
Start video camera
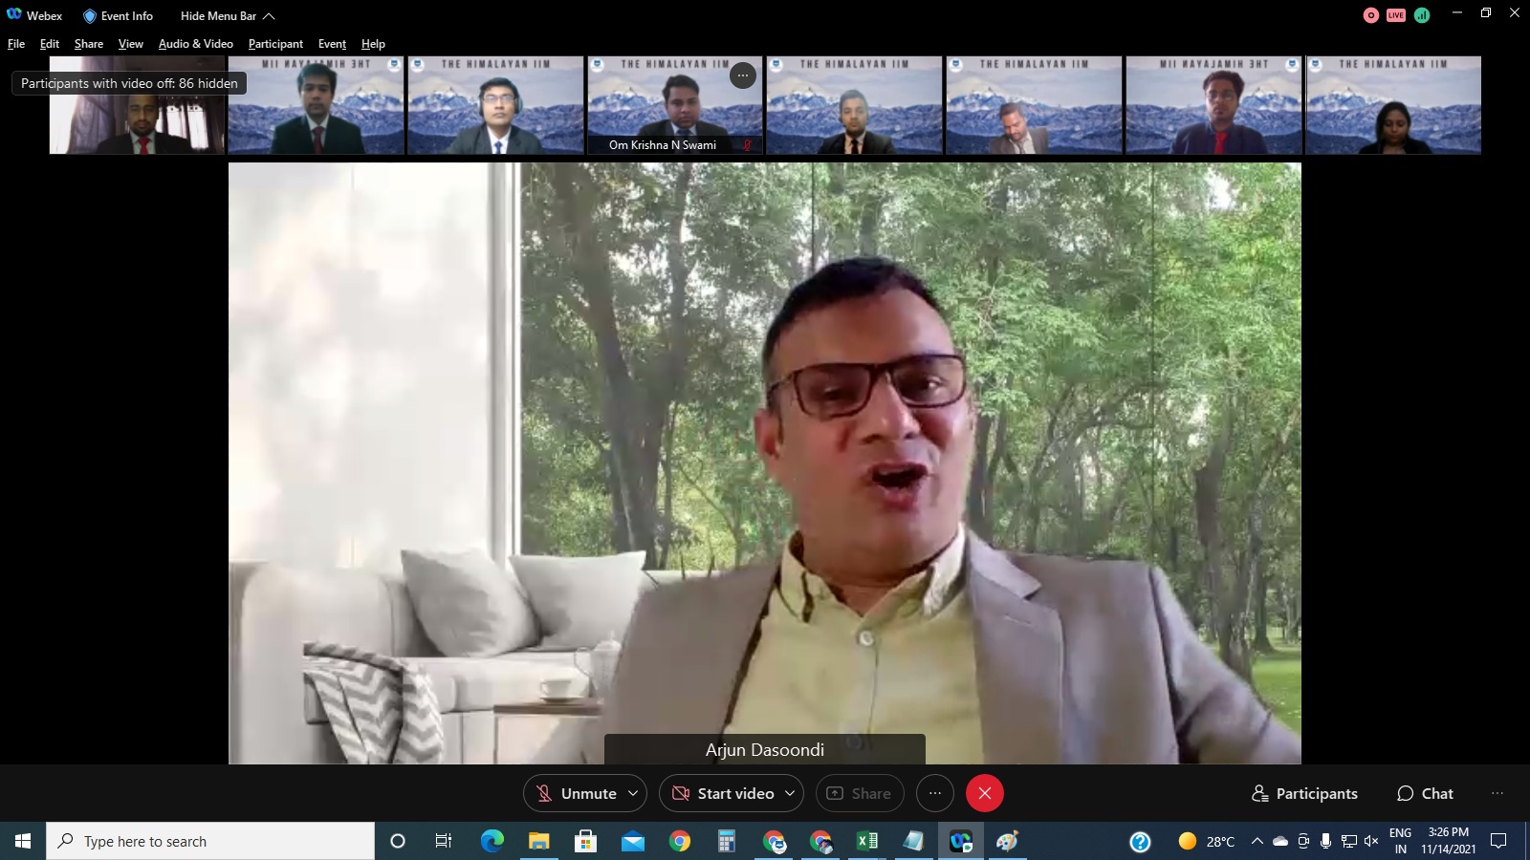pos(724,793)
